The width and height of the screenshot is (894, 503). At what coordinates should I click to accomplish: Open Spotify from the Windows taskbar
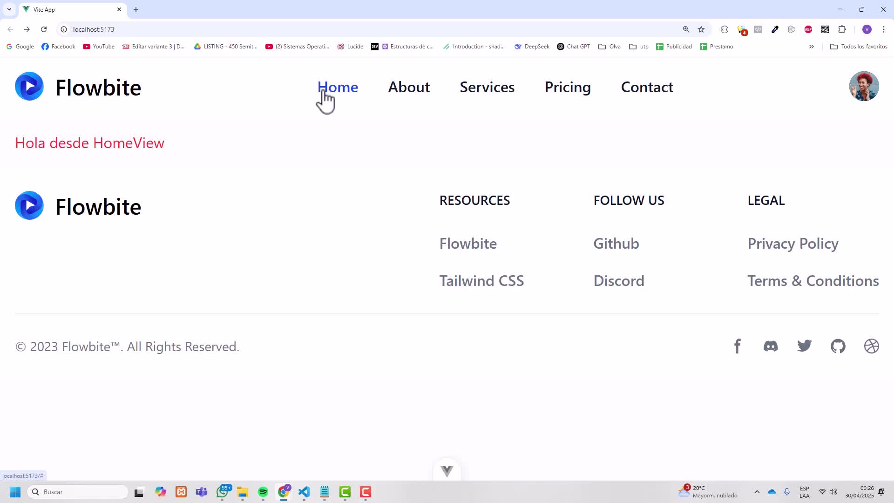pos(263,492)
